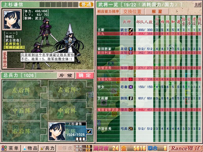Click the sword icon on 上杉谦信 unit card
The image size is (203, 152).
[x=89, y=131]
